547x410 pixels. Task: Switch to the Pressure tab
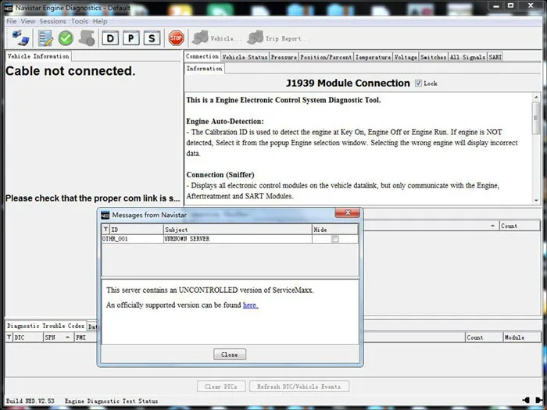click(x=284, y=57)
